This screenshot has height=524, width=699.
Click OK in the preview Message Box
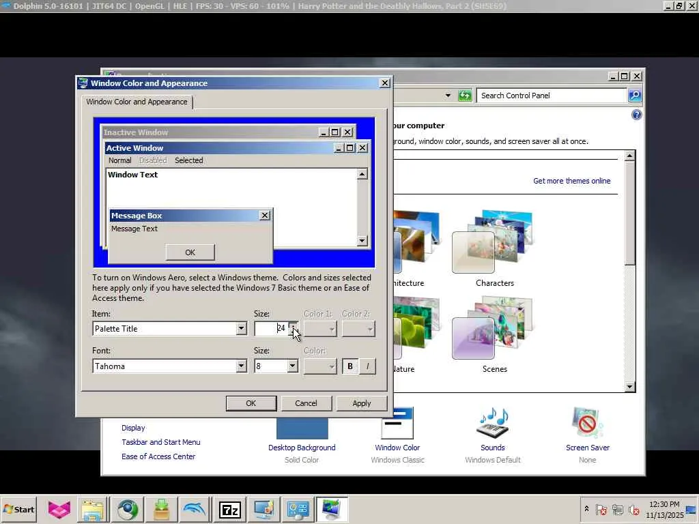coord(190,252)
